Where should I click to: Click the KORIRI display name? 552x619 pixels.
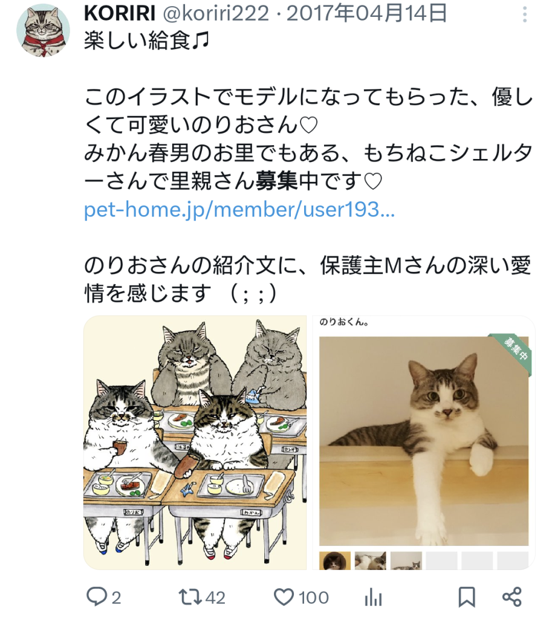[120, 13]
